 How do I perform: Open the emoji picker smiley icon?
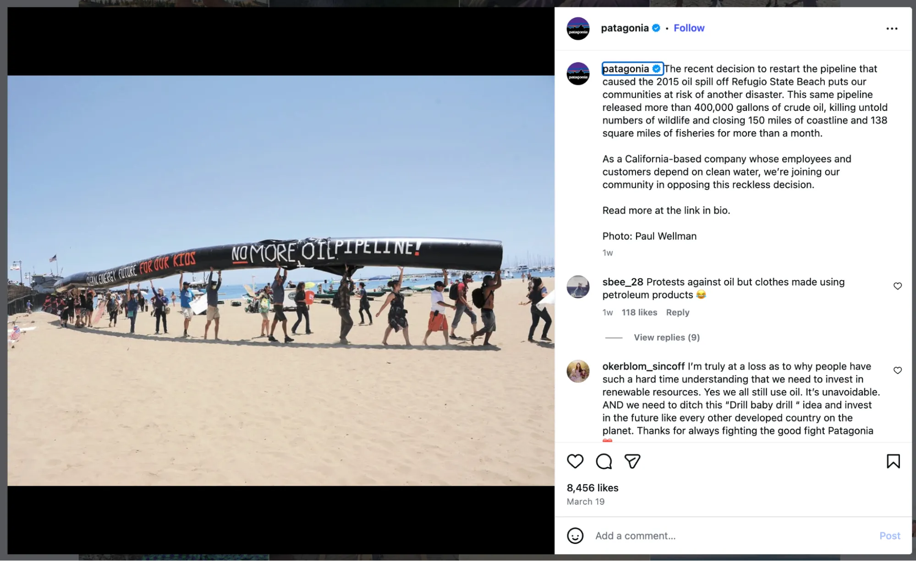coord(575,535)
